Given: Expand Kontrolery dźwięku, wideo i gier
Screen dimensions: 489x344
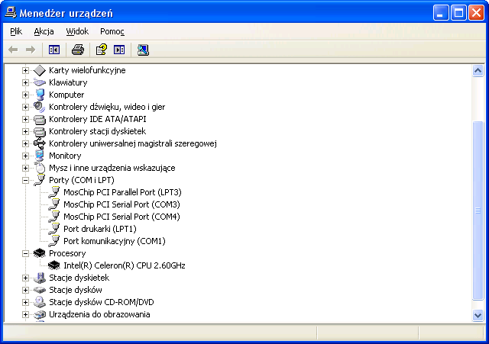Looking at the screenshot, I should (25, 107).
